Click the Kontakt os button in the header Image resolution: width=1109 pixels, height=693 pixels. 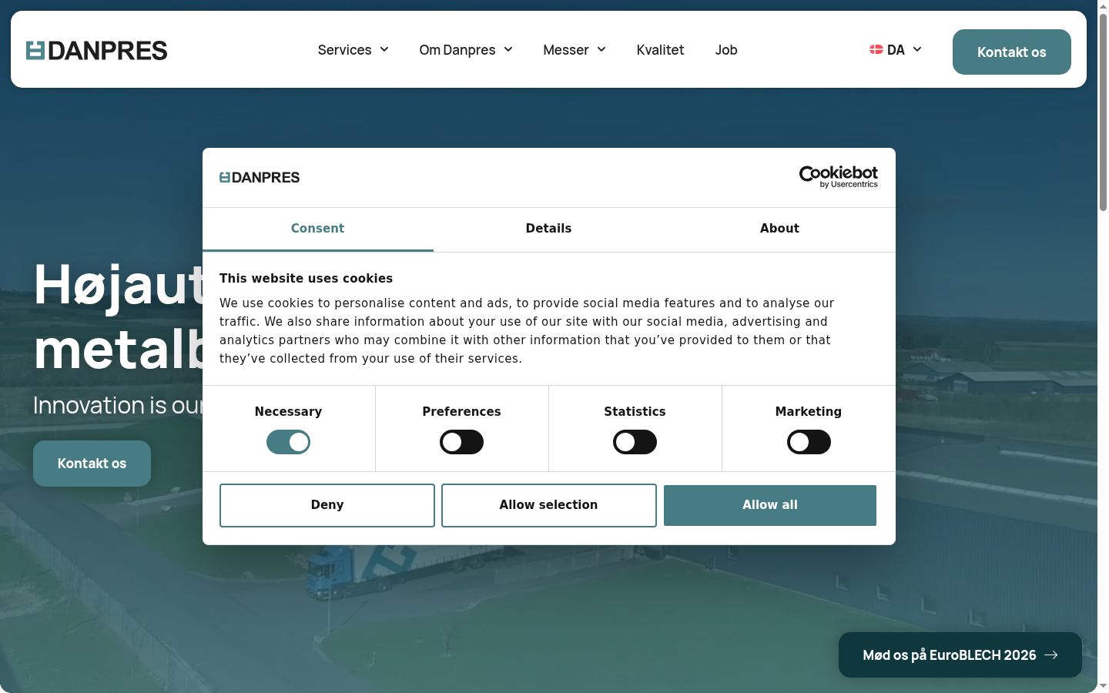pos(1012,52)
